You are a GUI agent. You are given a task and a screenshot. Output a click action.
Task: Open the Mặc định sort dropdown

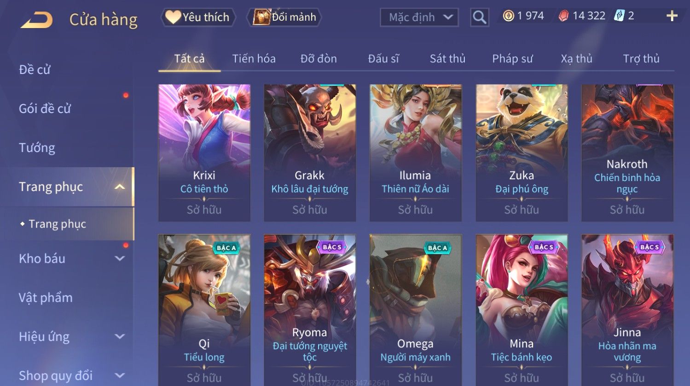(x=419, y=17)
